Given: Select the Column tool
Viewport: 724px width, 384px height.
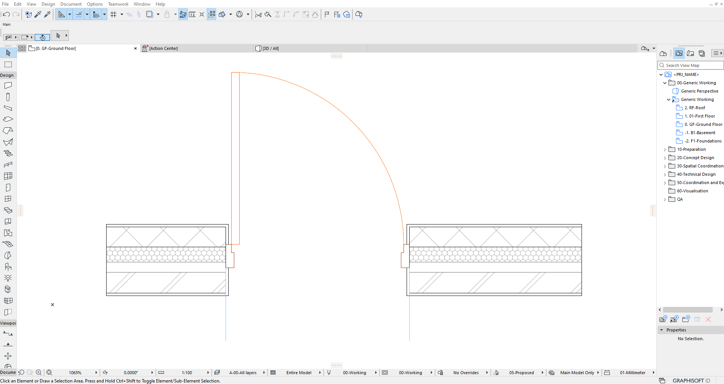Looking at the screenshot, I should tap(8, 97).
